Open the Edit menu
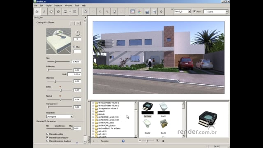The image size is (263, 148). [42, 5]
